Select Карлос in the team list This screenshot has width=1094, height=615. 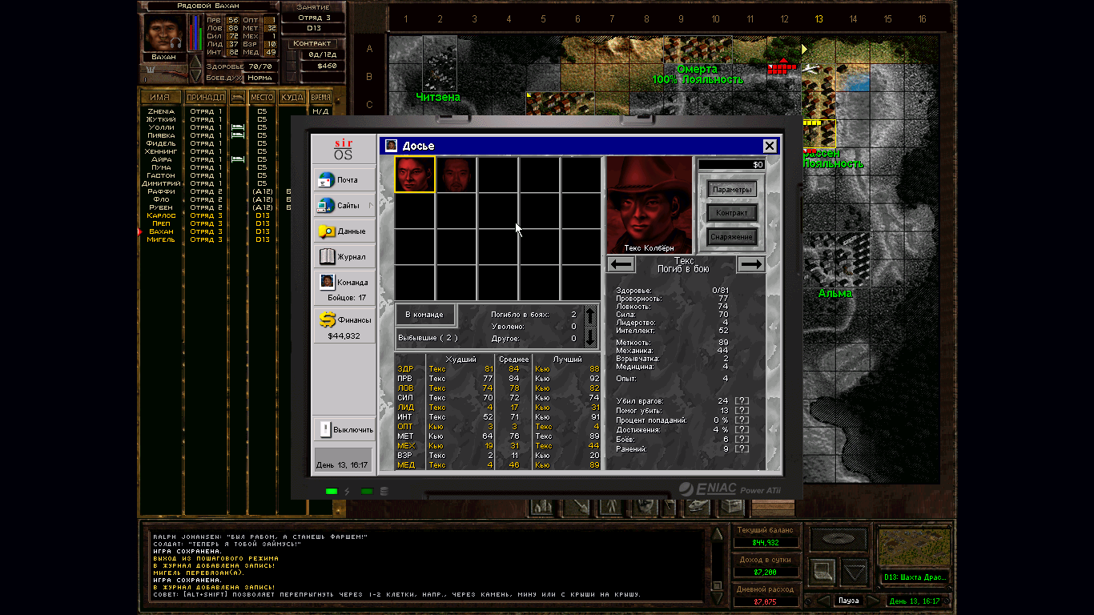(162, 215)
